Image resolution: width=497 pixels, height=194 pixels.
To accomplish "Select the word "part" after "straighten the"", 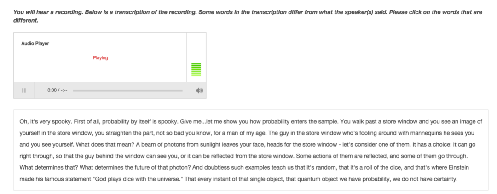I will point(149,133).
